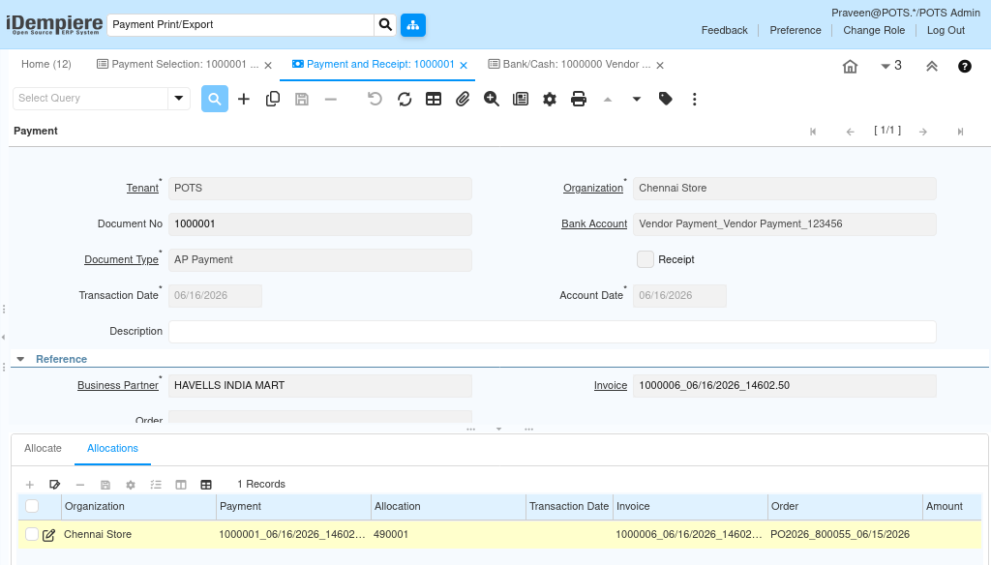Click the global search magnifier icon
Viewport: 991px width, 565px height.
pos(385,24)
